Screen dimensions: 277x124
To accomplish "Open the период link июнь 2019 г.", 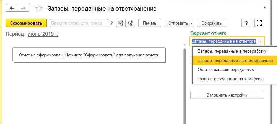I will [43, 34].
